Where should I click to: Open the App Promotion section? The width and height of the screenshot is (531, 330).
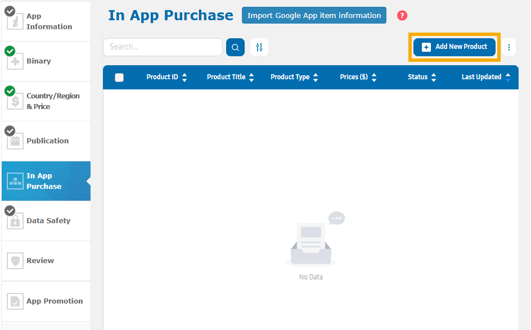(54, 301)
